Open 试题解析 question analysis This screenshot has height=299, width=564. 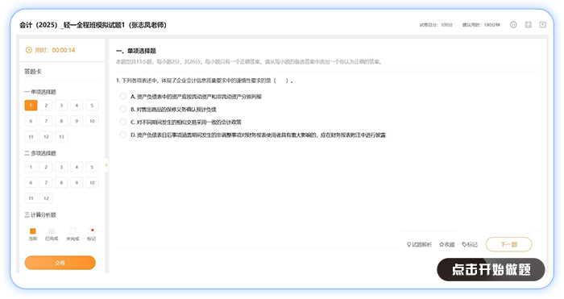point(419,245)
